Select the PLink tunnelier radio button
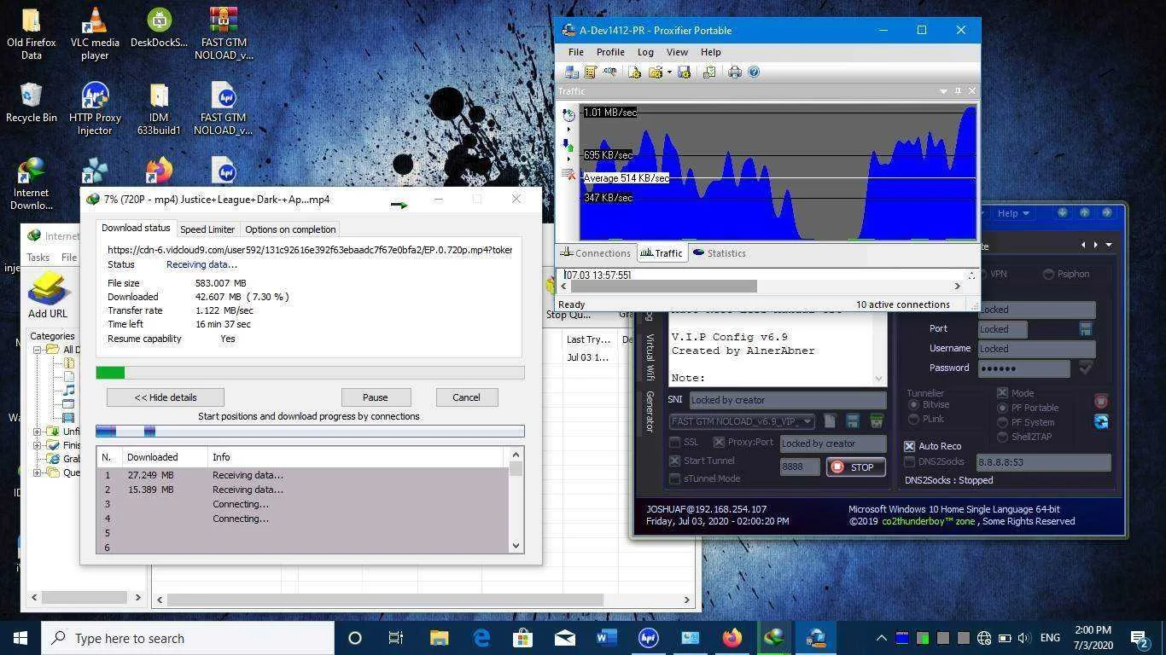 click(x=914, y=420)
